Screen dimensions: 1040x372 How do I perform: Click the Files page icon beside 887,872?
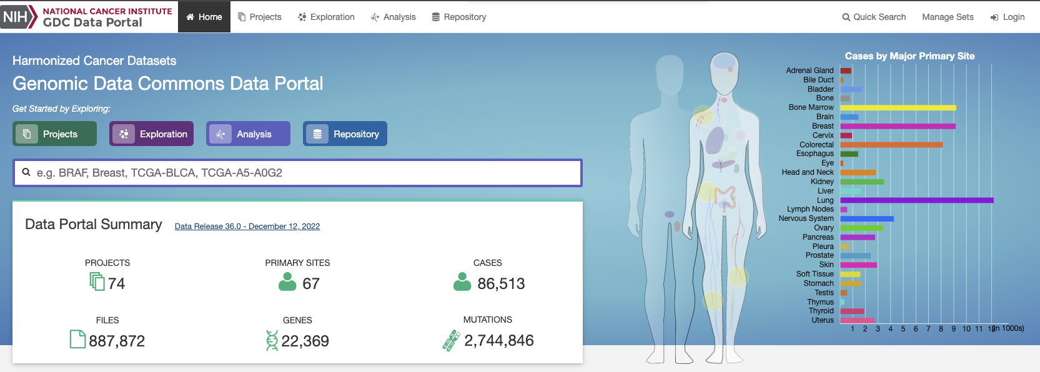pos(77,339)
